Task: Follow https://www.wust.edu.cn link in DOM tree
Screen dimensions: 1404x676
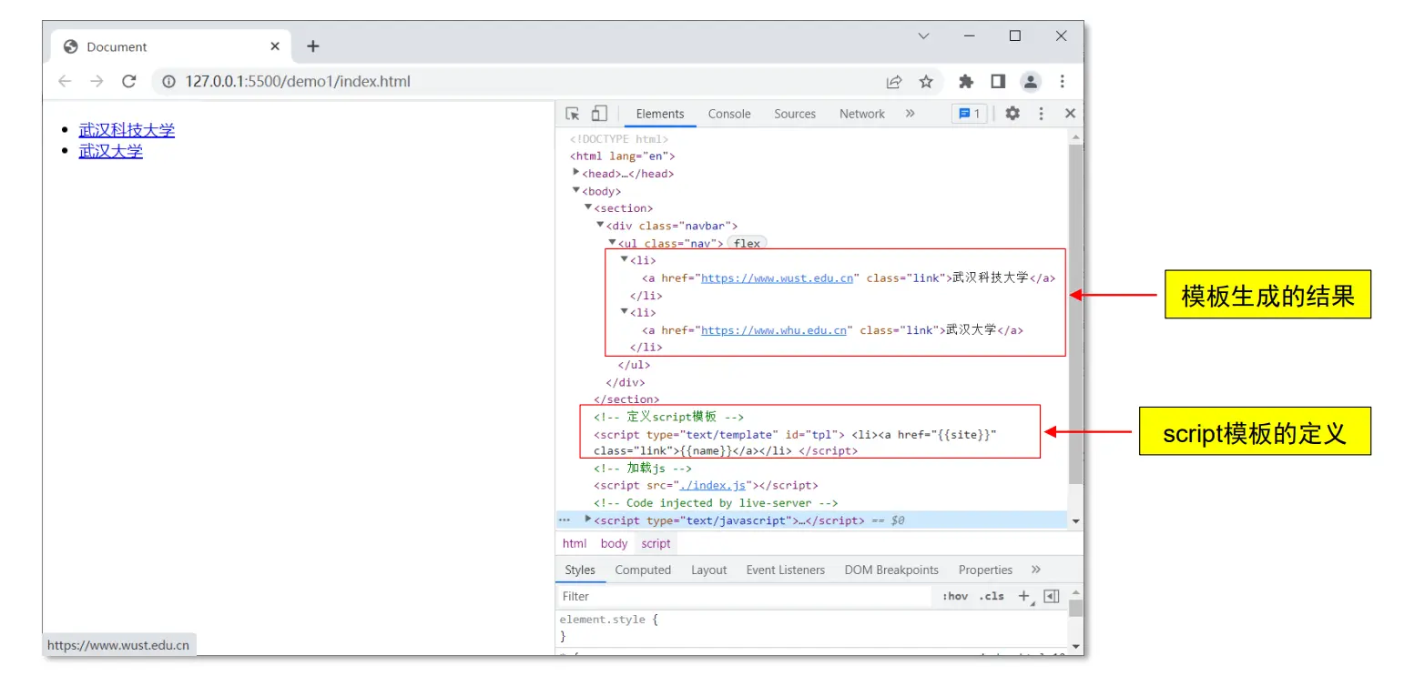Action: pos(777,278)
